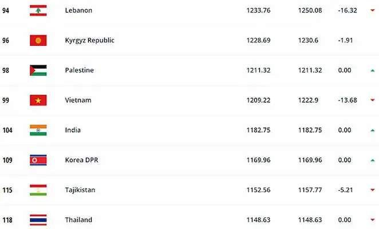
Task: Open the Kyrgyz Republic team link
Action: click(x=90, y=40)
